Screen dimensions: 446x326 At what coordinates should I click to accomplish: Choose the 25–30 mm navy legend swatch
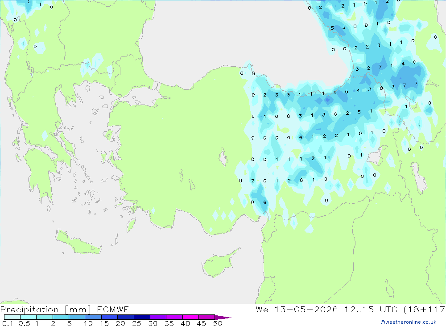142,317
